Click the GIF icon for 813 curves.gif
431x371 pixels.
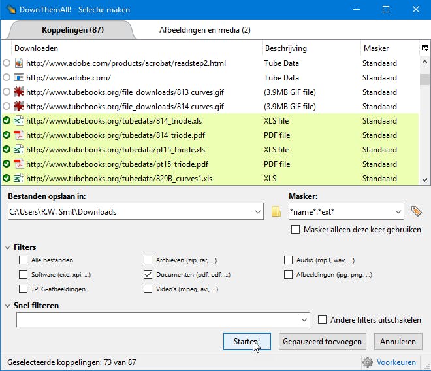point(18,92)
